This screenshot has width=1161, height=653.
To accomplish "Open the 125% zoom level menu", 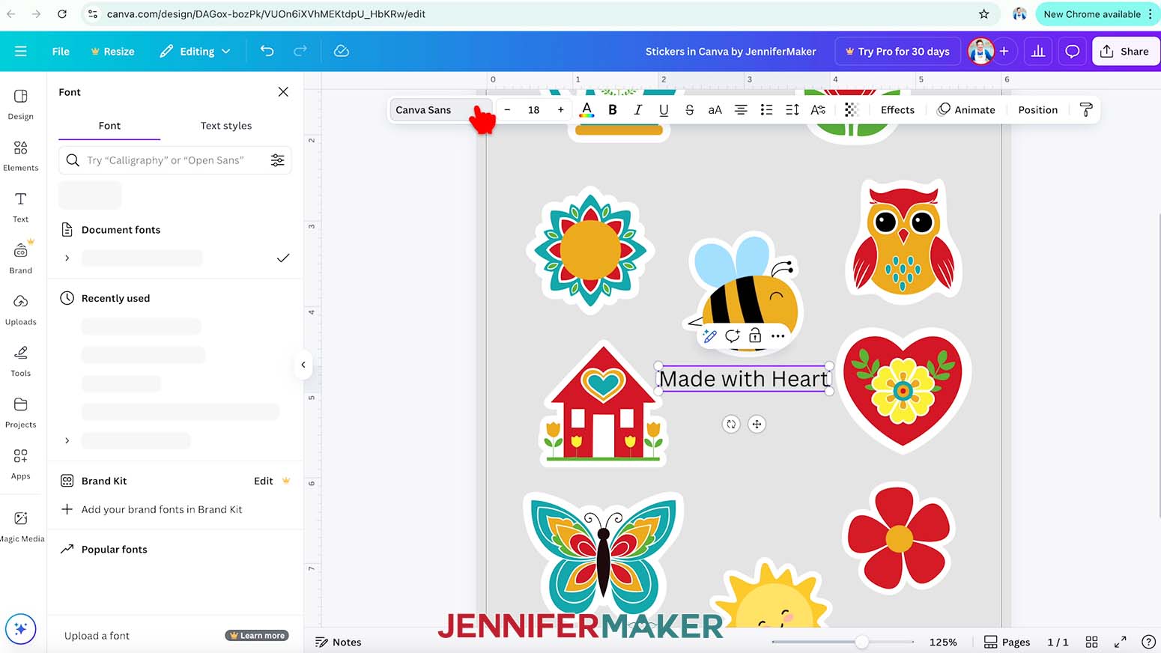I will tap(943, 642).
